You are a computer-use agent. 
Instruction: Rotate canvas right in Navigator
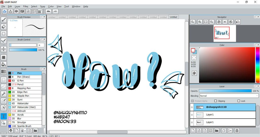tap(231, 22)
